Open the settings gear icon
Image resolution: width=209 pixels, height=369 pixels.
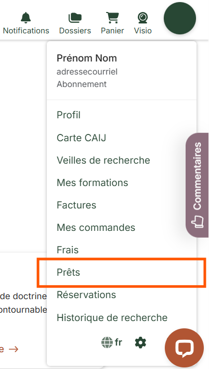tap(141, 342)
